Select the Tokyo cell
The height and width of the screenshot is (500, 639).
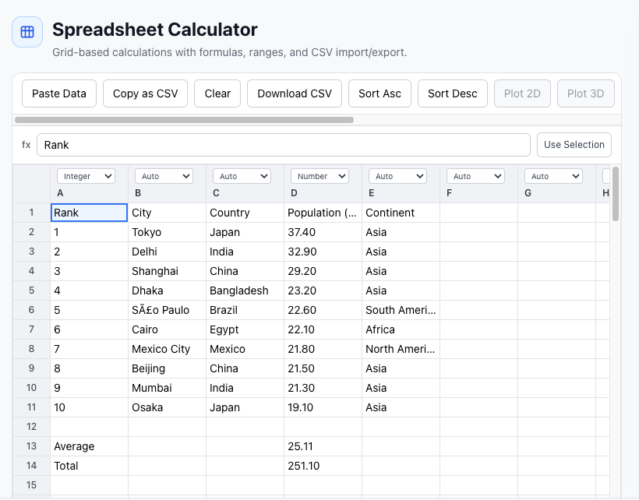[167, 232]
